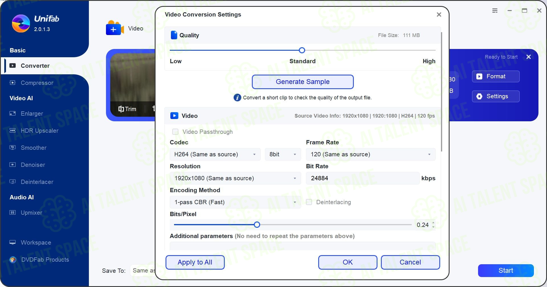547x287 pixels.
Task: Click Apply to All button
Action: pos(195,262)
